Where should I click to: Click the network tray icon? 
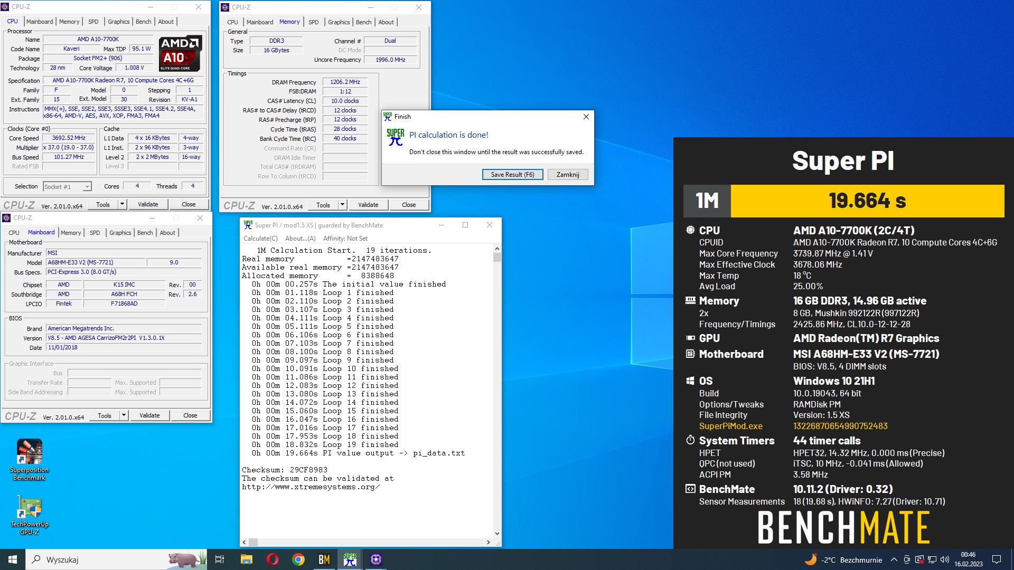[932, 559]
